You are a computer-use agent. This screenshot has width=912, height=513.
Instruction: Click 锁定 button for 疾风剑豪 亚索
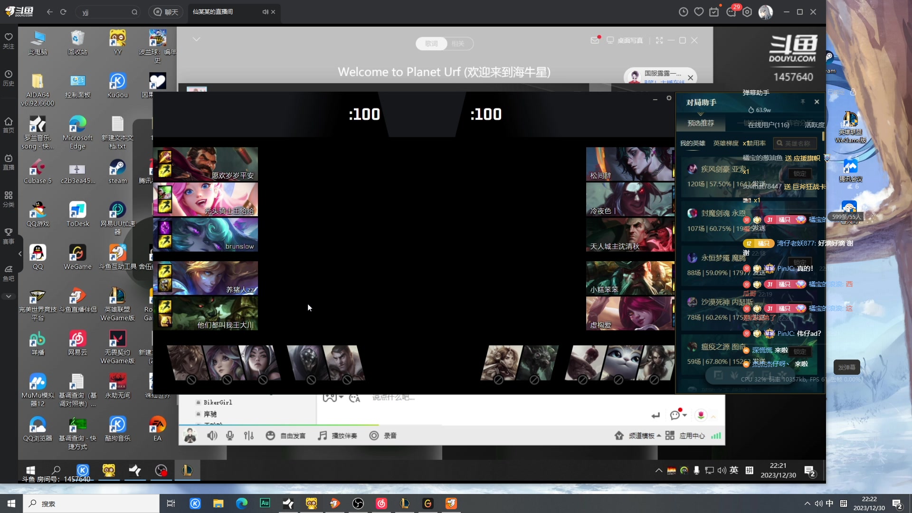(800, 173)
